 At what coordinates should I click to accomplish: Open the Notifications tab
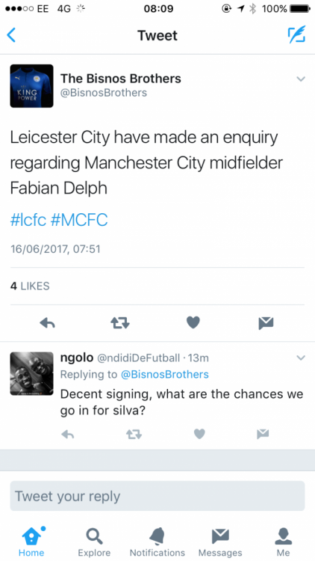(x=157, y=542)
